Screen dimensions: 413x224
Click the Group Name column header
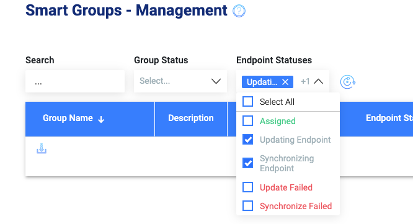[x=68, y=118]
